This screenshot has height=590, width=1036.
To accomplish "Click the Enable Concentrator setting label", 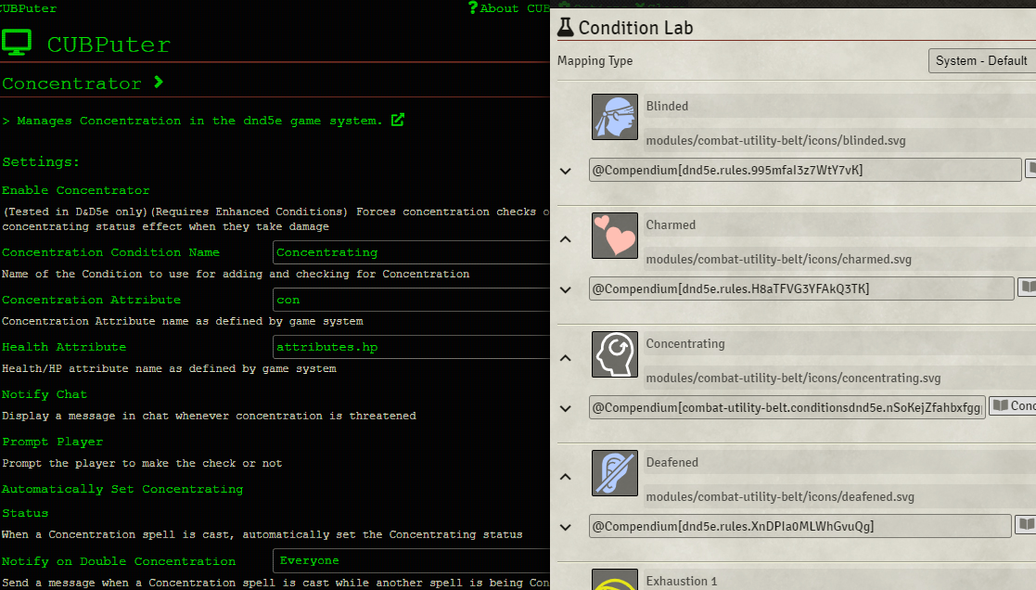I will coord(76,190).
